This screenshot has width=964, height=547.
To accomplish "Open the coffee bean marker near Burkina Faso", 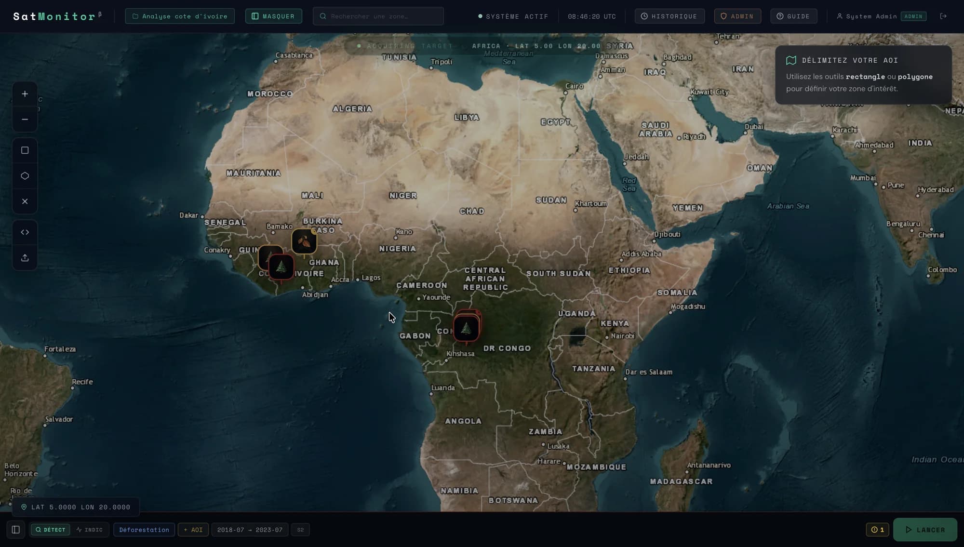I will [304, 241].
